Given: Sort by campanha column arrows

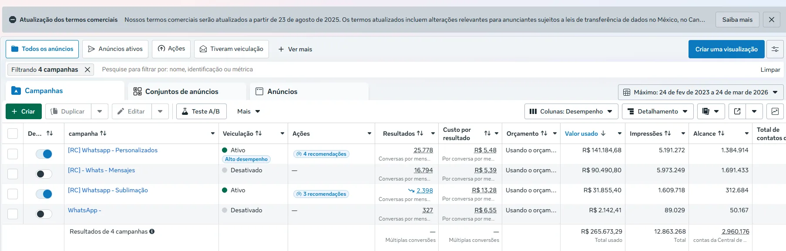Looking at the screenshot, I should 103,134.
